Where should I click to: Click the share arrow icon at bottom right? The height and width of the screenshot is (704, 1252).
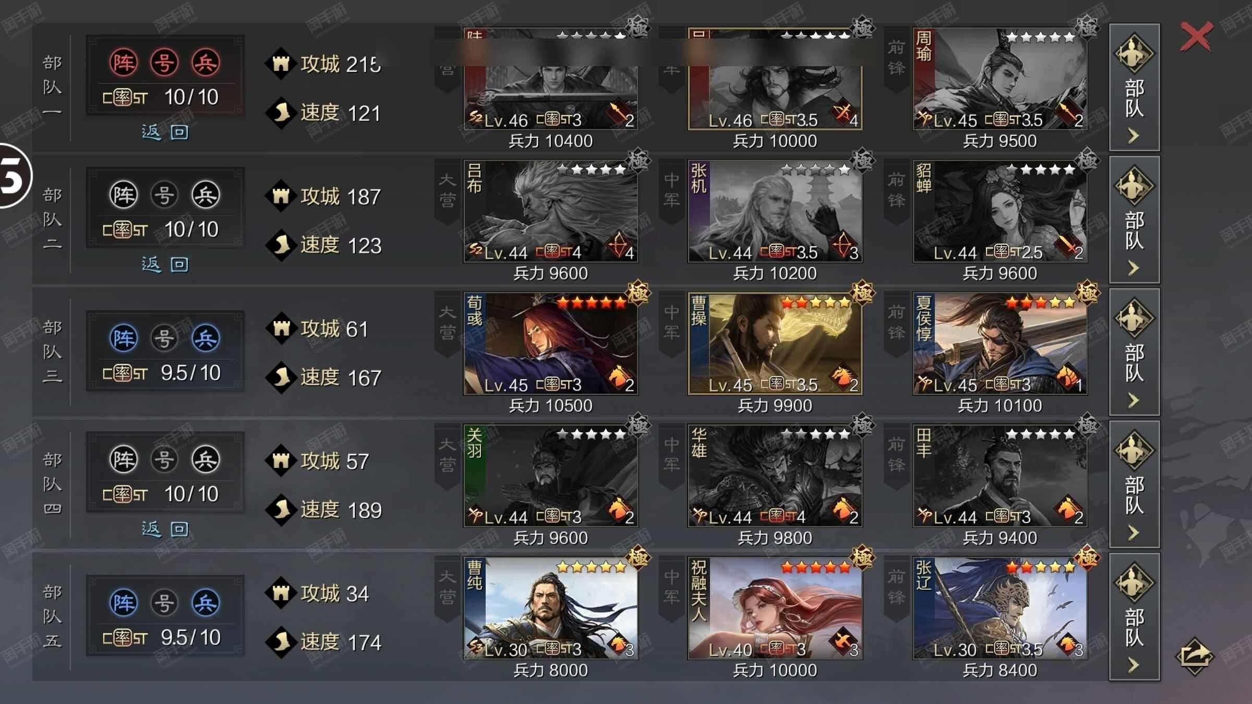[1195, 656]
